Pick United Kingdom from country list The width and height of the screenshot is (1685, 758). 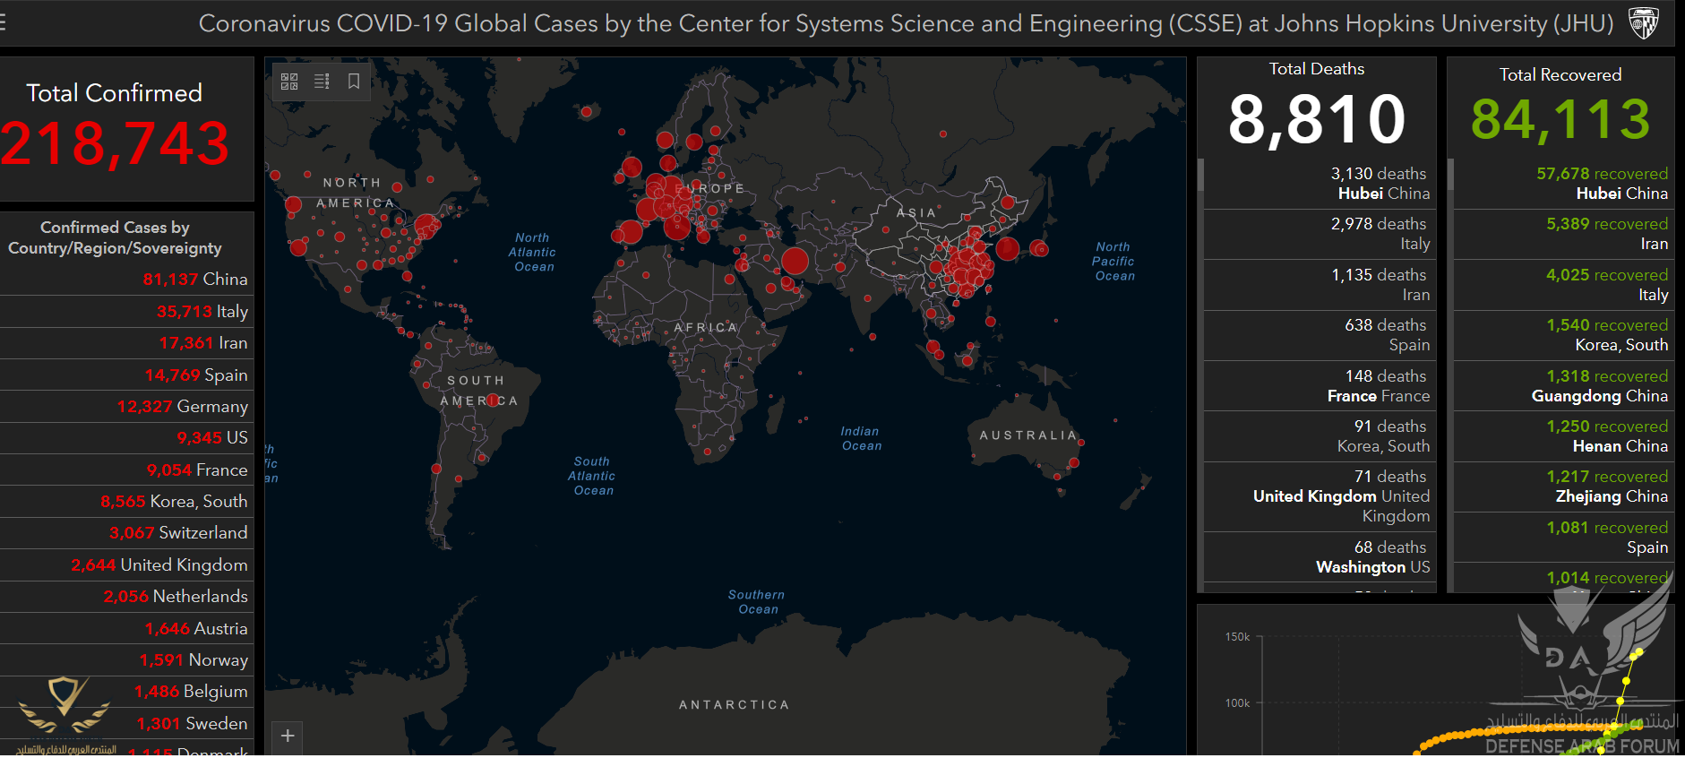point(159,565)
